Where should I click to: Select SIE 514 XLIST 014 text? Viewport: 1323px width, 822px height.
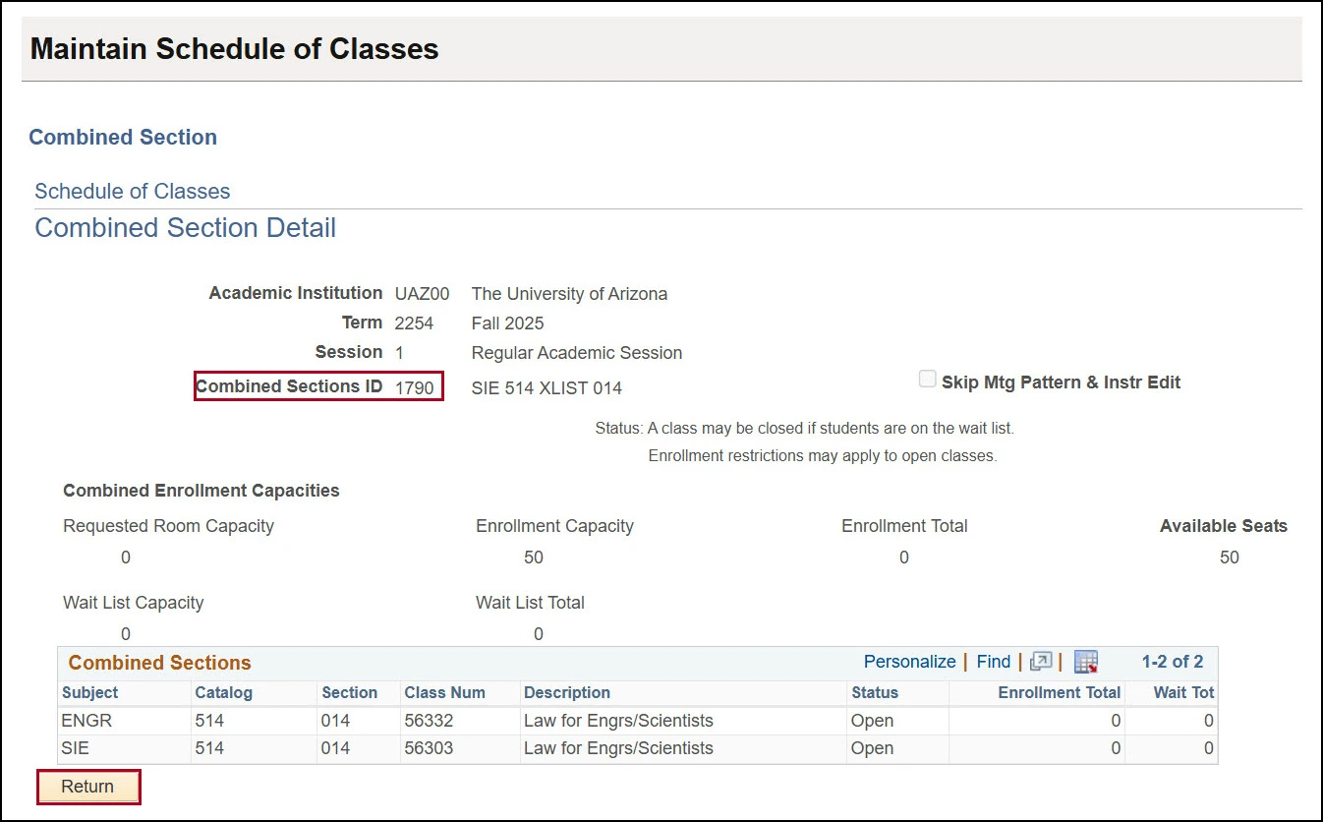546,388
